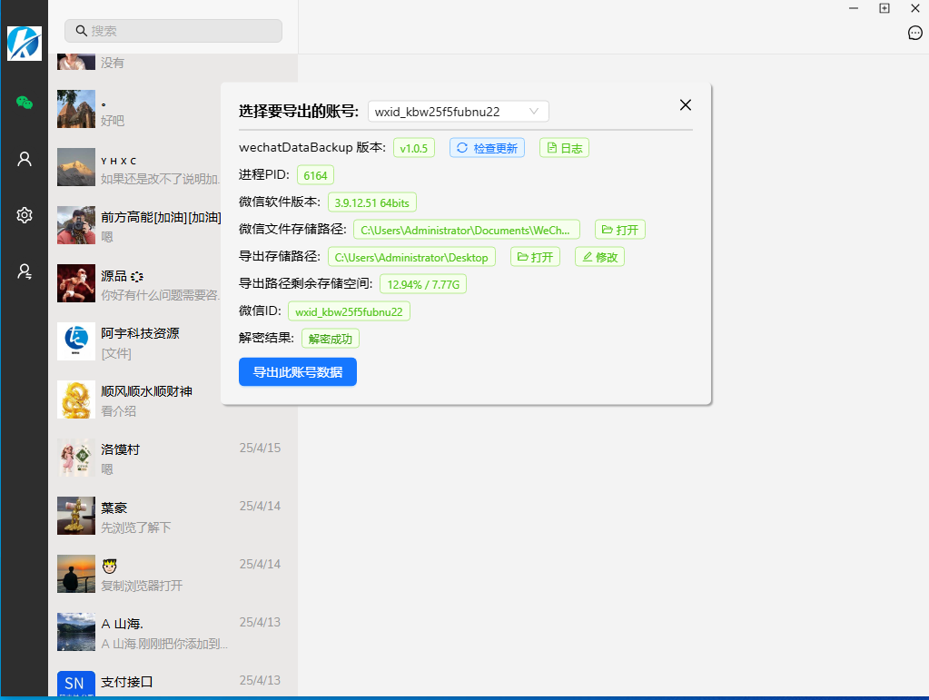Click the WeChat ID tag wxid_kbw25f5fubnu22
This screenshot has height=700, width=929.
pyautogui.click(x=349, y=311)
